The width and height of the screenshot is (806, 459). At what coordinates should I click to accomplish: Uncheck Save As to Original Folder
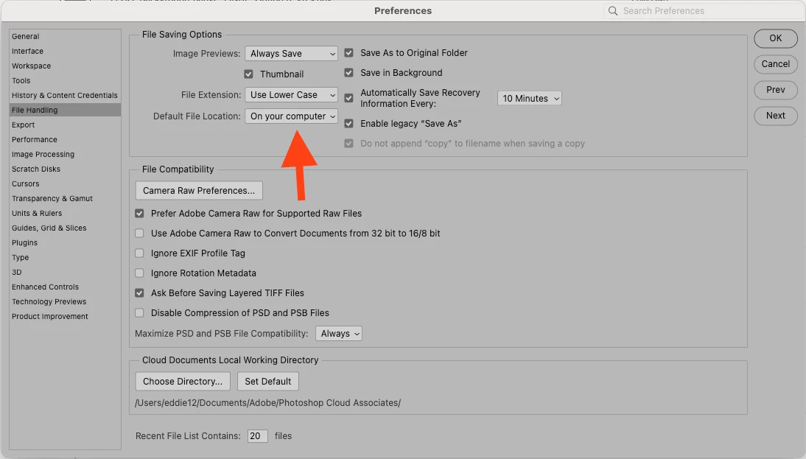pyautogui.click(x=349, y=53)
